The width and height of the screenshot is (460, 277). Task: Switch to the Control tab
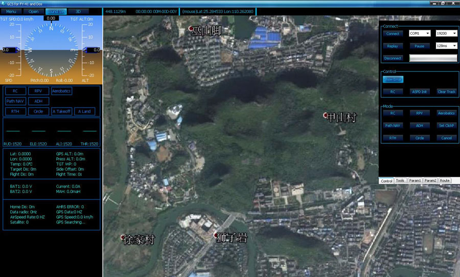386,181
